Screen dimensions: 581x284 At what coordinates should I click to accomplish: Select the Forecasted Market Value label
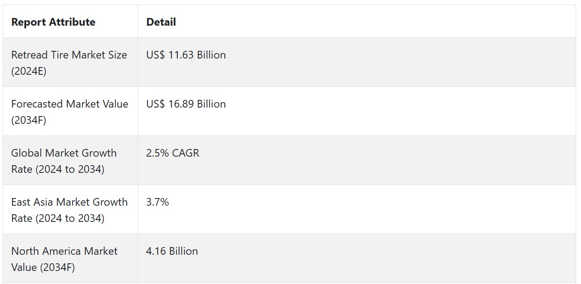[69, 104]
